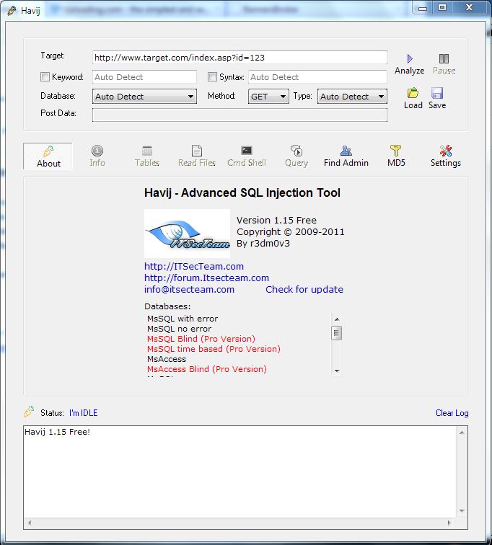Open the Type Auto Detect dropdown
This screenshot has height=545, width=492.
[x=352, y=97]
